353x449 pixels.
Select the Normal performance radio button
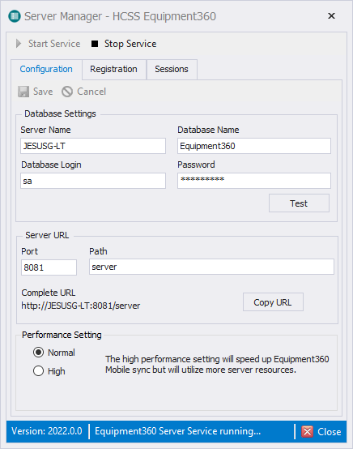point(38,353)
